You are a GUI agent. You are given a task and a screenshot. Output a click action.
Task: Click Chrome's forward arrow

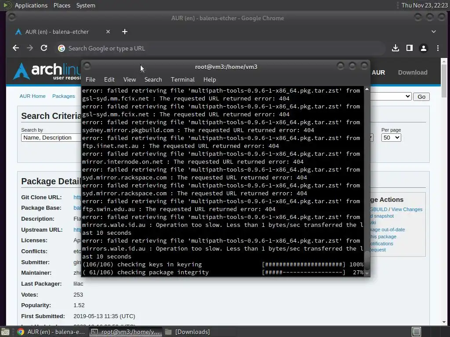pos(30,48)
